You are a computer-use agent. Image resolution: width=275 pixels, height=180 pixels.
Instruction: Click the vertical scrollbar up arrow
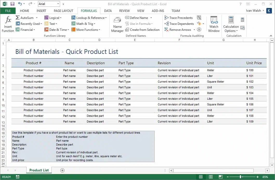pyautogui.click(x=272, y=41)
